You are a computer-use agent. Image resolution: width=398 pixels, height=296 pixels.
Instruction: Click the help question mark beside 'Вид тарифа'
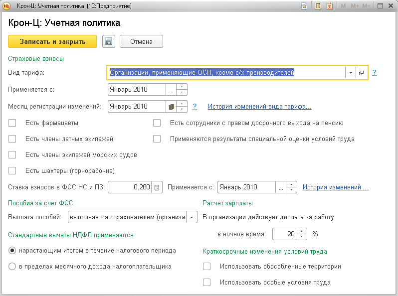point(374,73)
